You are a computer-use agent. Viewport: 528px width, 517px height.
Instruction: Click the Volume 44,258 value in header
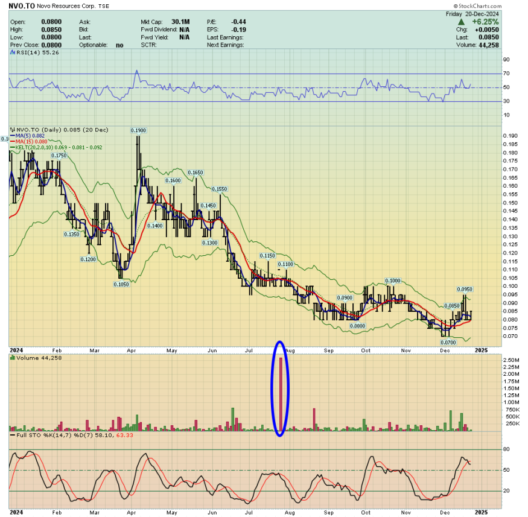(x=489, y=45)
